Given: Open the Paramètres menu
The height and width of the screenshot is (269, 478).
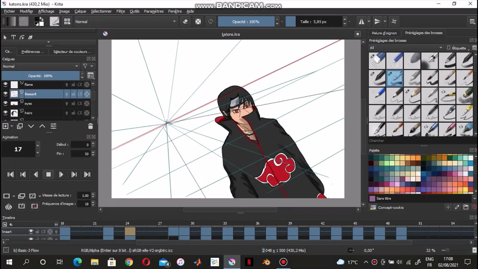Looking at the screenshot, I should pyautogui.click(x=153, y=11).
